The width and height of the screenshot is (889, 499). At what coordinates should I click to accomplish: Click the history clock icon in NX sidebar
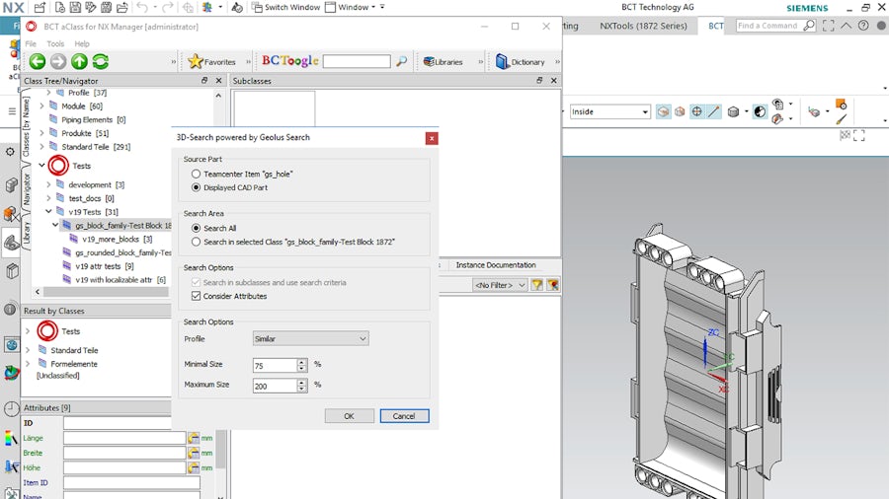coord(11,408)
